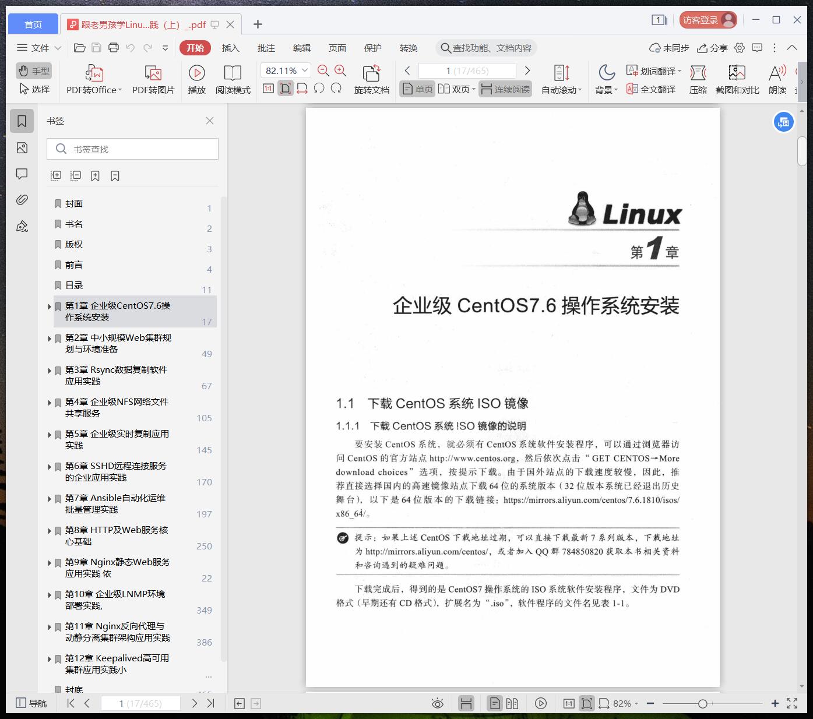Open the 文件 file menu
Viewport: 813px width, 719px height.
[x=39, y=48]
